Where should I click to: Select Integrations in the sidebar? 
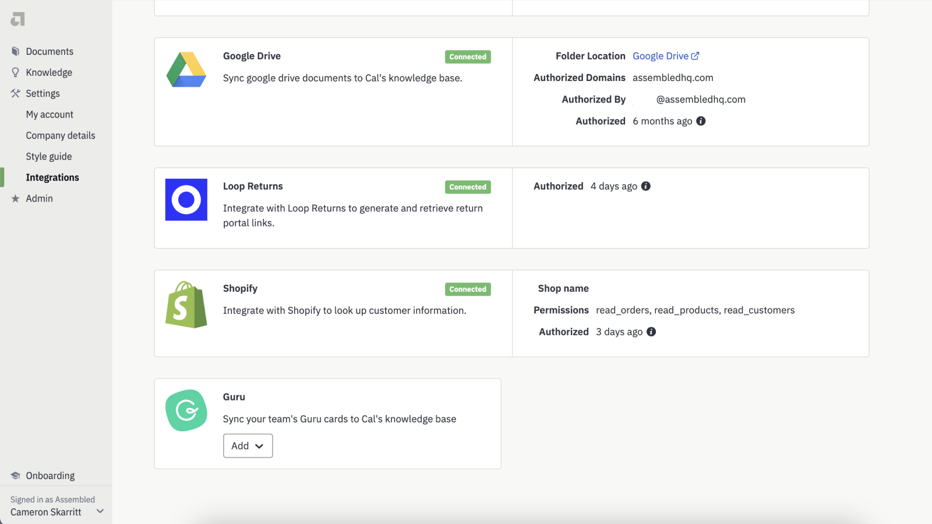click(x=52, y=177)
